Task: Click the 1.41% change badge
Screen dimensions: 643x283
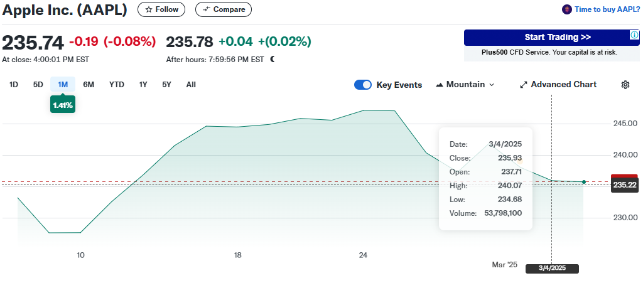Action: coord(63,105)
